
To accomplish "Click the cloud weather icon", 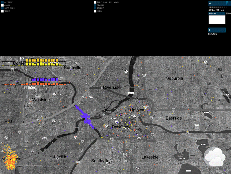I will [215, 157].
